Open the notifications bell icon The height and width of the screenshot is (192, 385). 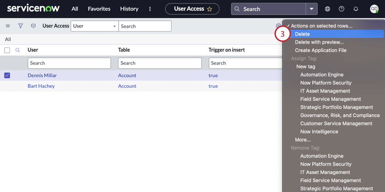(356, 9)
